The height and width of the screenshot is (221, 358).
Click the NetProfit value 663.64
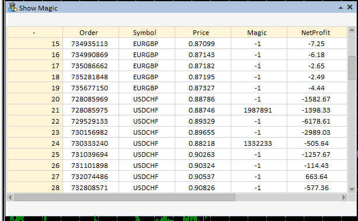pyautogui.click(x=317, y=177)
